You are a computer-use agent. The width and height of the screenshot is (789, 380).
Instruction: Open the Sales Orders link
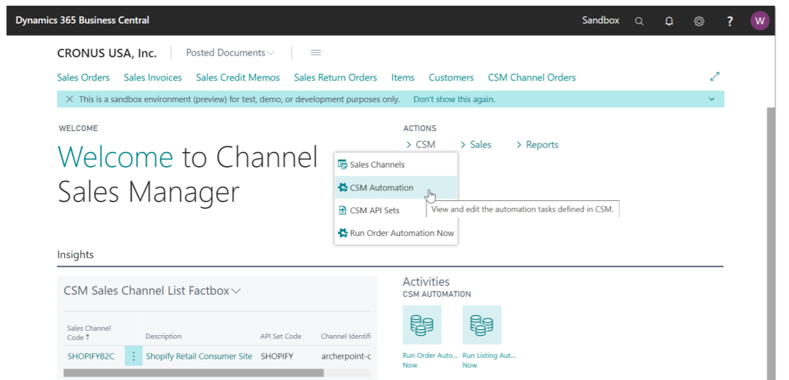83,78
